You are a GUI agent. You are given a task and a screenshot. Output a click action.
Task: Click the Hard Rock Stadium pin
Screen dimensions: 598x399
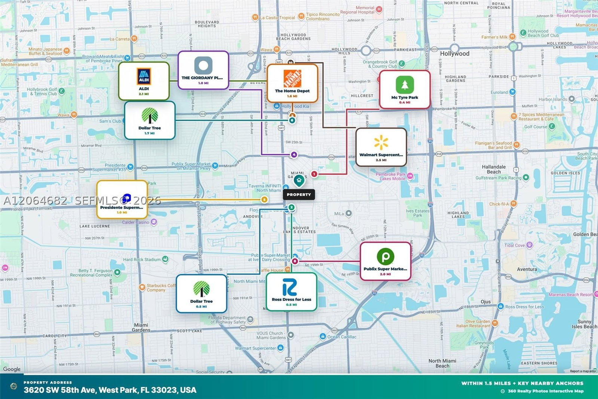click(165, 259)
